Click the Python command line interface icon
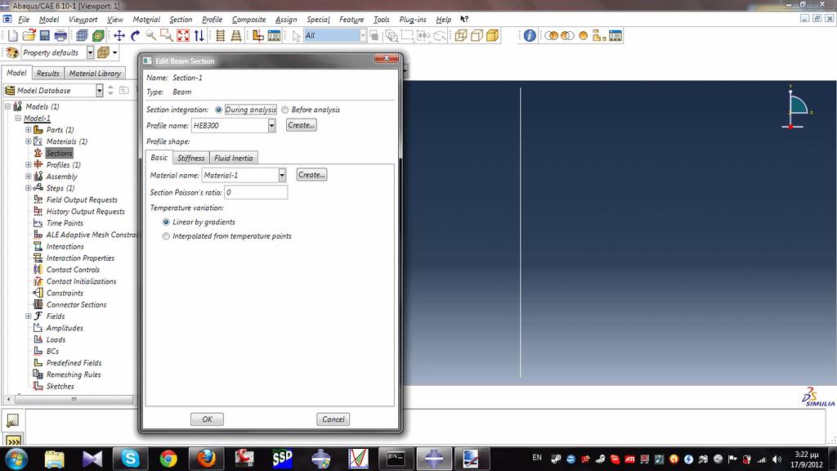The image size is (837, 471). pos(13,441)
